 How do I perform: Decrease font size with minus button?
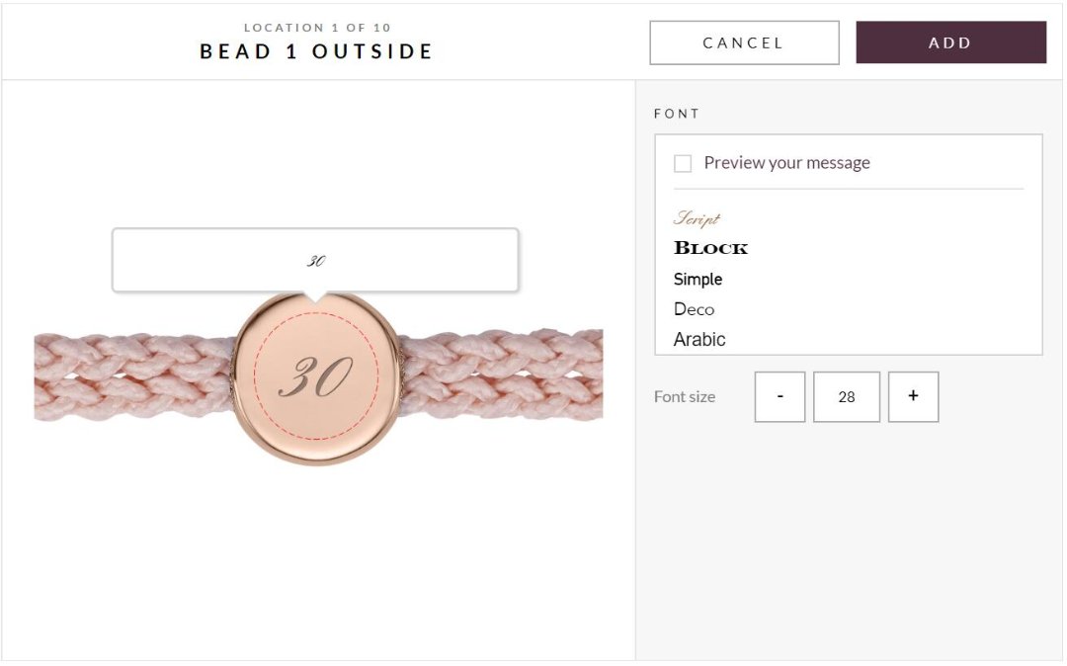click(x=780, y=396)
